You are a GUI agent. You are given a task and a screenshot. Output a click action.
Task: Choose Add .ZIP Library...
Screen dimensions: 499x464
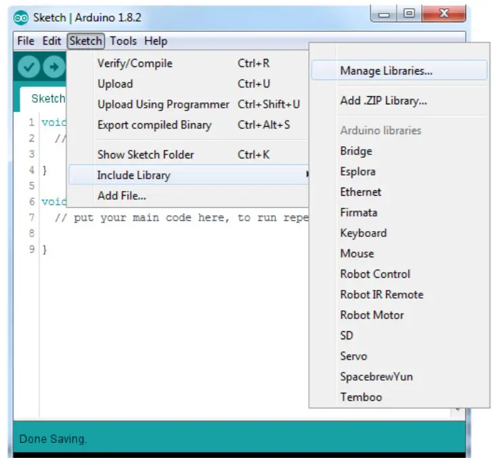pos(399,101)
